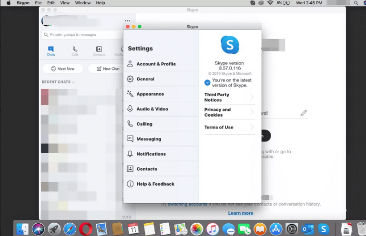
Task: Click the contact card icon beside Contacts
Action: pos(130,168)
